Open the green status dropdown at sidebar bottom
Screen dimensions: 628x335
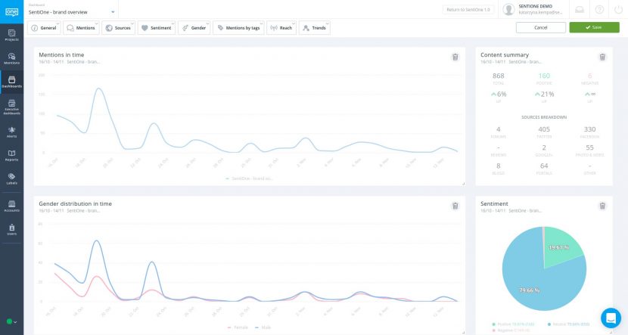[x=11, y=322]
